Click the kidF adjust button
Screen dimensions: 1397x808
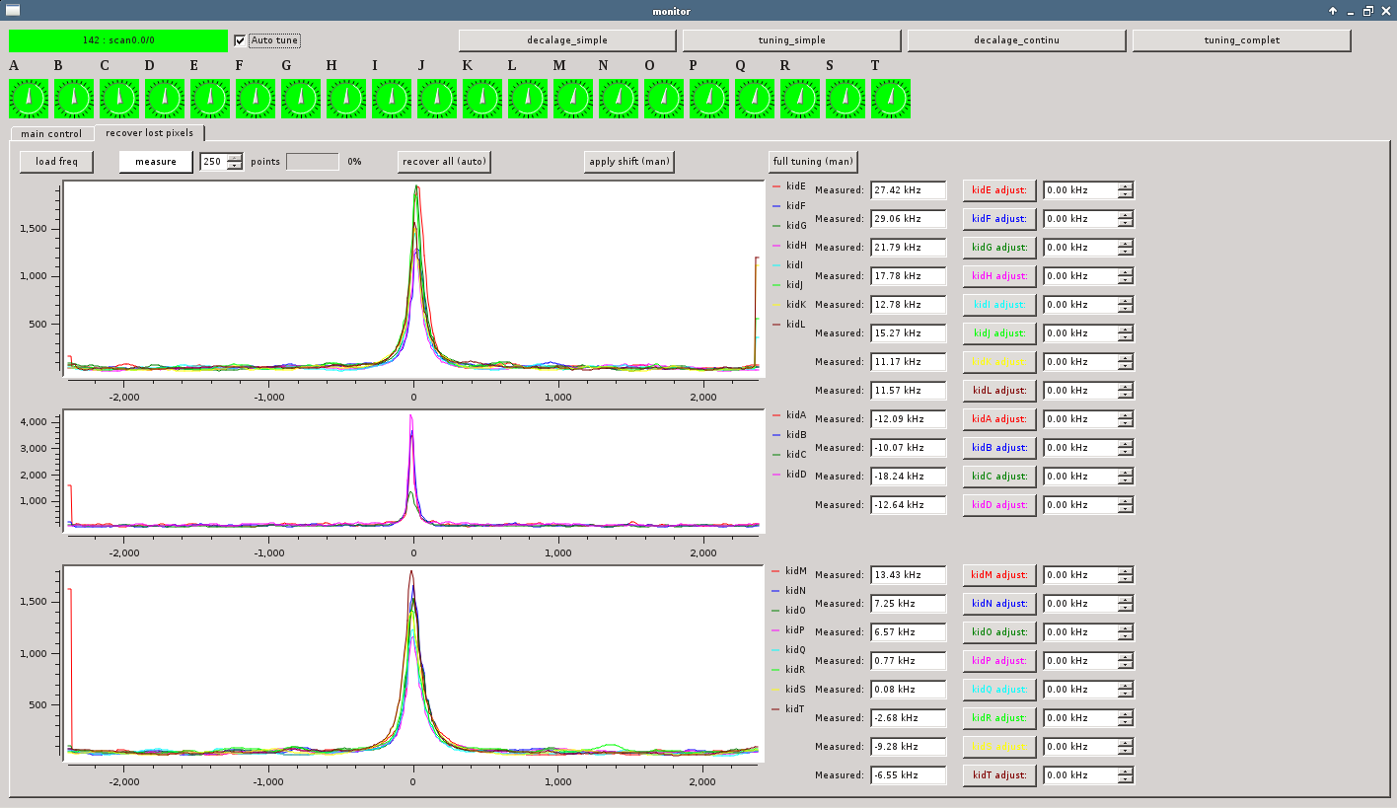(x=999, y=218)
